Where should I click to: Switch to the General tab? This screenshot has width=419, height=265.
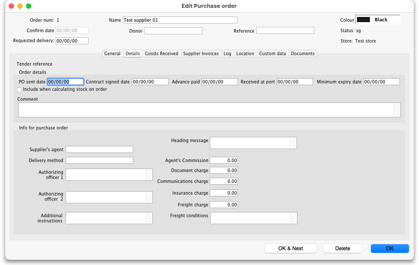[x=112, y=53]
